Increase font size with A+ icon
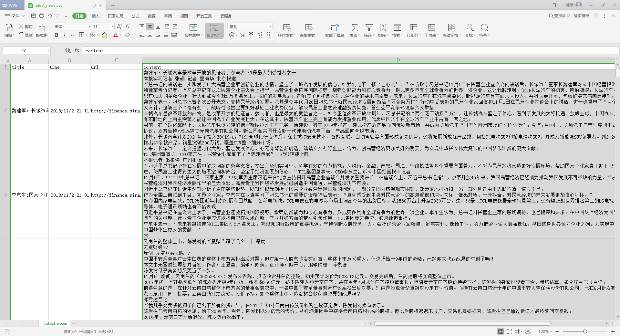Screen dimensions: 620x336 (119, 26)
